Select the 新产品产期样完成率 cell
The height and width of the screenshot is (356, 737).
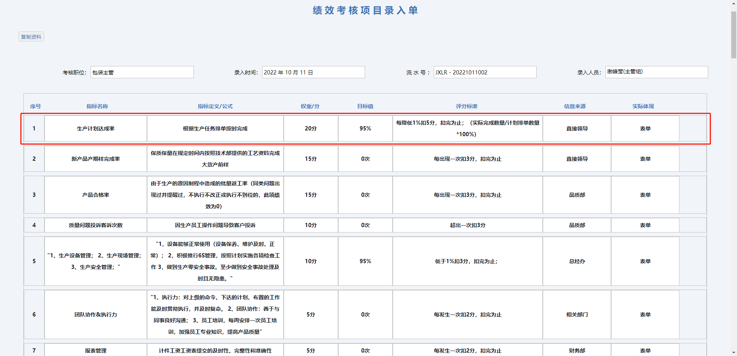(x=96, y=159)
